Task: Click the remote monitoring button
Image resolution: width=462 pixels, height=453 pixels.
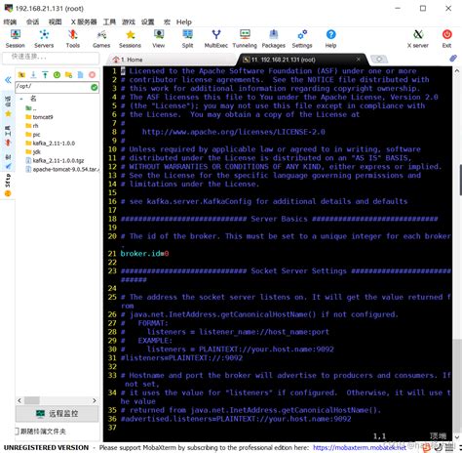Action: point(57,413)
